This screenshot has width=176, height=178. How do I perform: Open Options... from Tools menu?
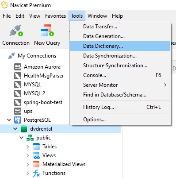[x=120, y=120]
